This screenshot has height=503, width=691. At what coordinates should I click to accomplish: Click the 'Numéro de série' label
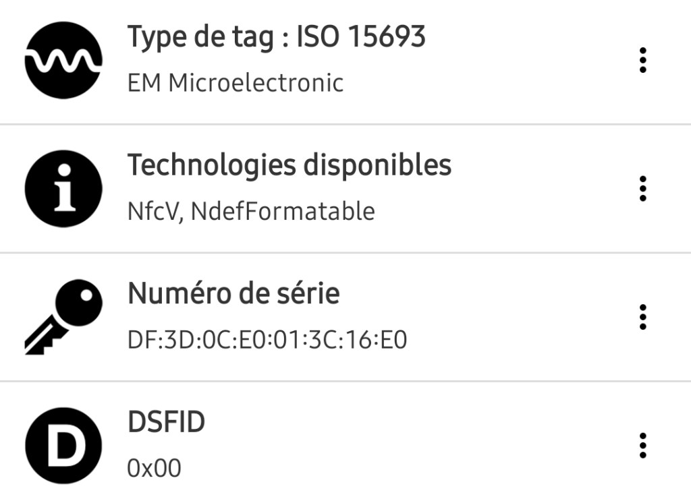point(233,293)
